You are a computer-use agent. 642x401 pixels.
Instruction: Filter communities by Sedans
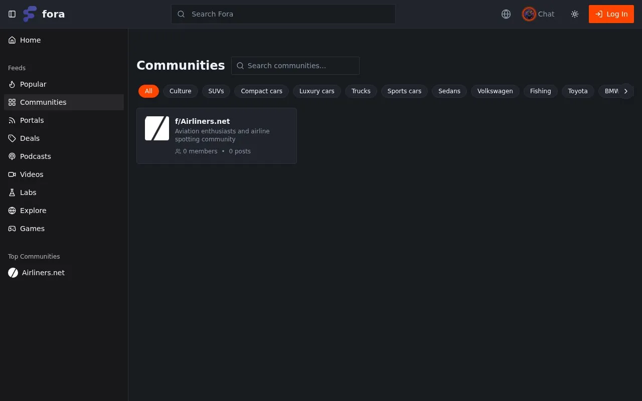pos(449,91)
